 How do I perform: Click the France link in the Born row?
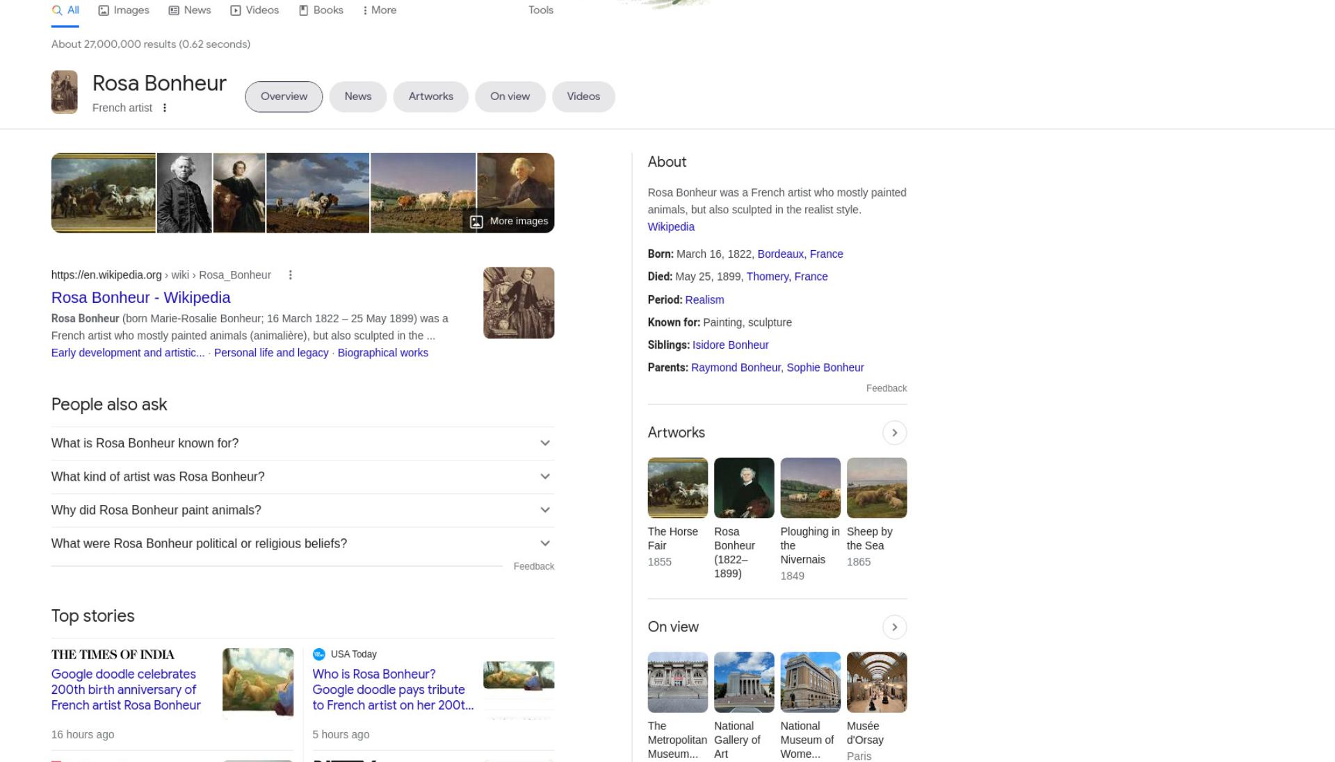826,254
